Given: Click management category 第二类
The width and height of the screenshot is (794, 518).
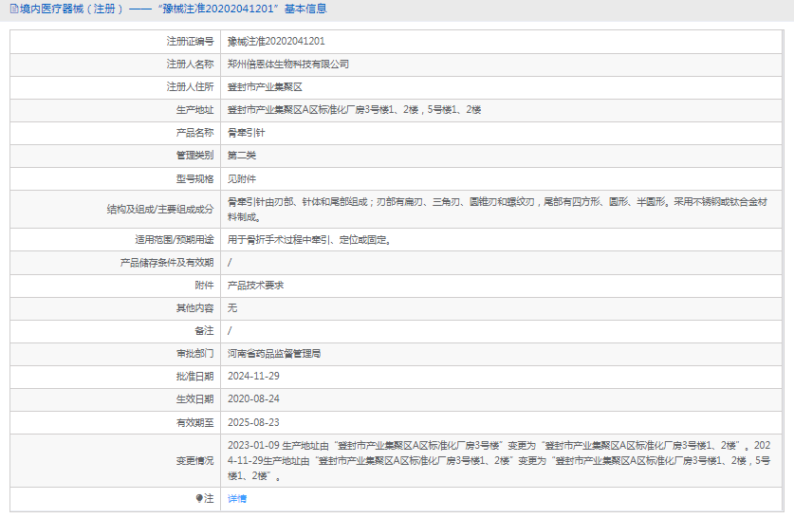Looking at the screenshot, I should click(x=242, y=156).
